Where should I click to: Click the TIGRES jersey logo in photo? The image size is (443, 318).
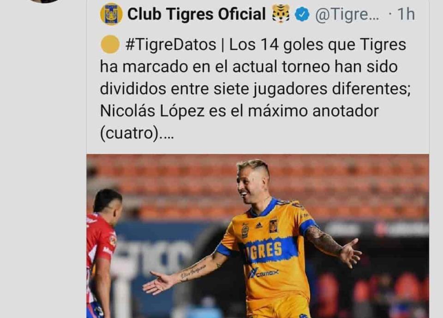(x=263, y=250)
